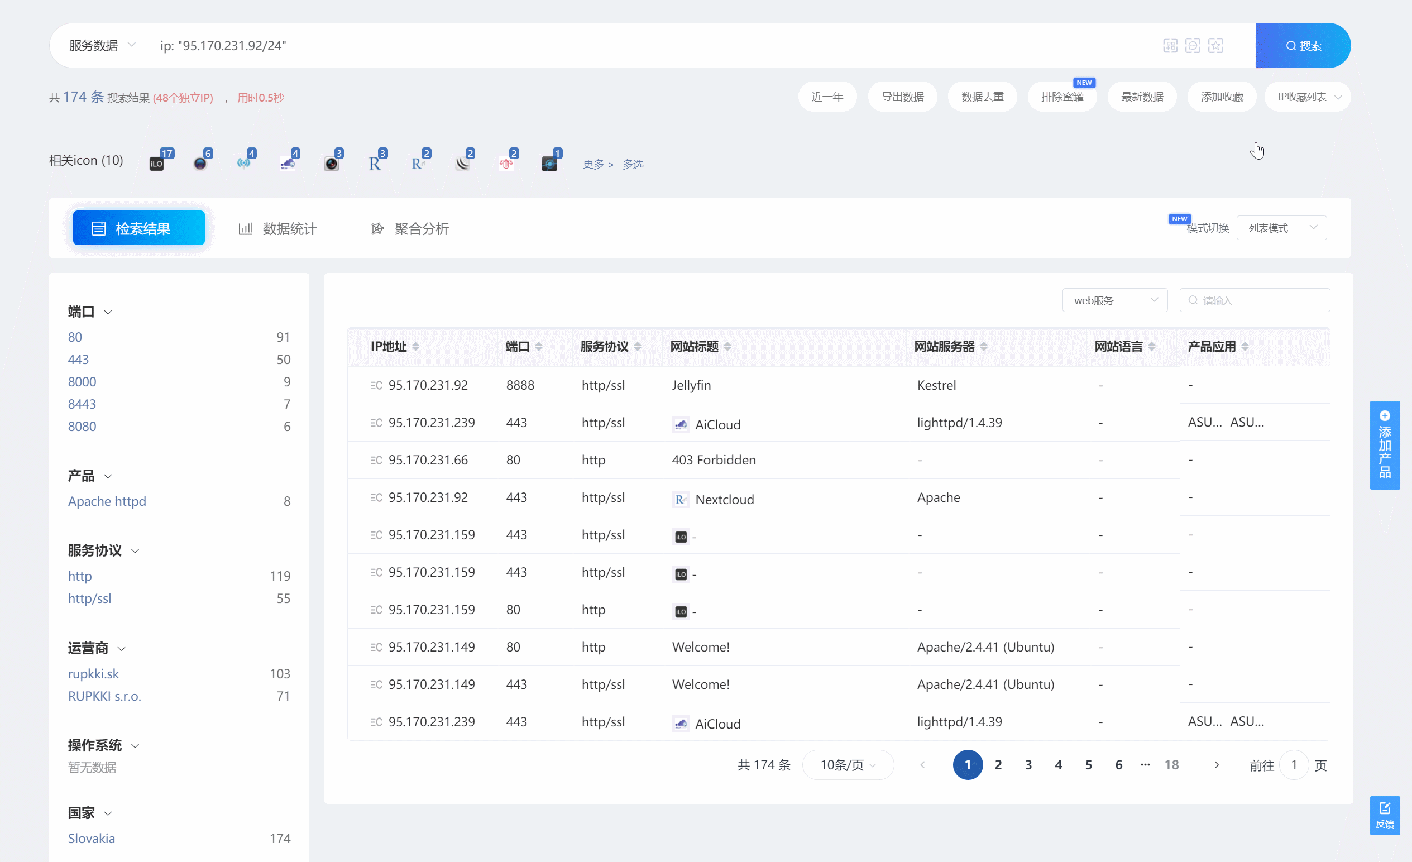The width and height of the screenshot is (1412, 862).
Task: Click the chat bubble icon in search bar
Action: coord(1193,45)
